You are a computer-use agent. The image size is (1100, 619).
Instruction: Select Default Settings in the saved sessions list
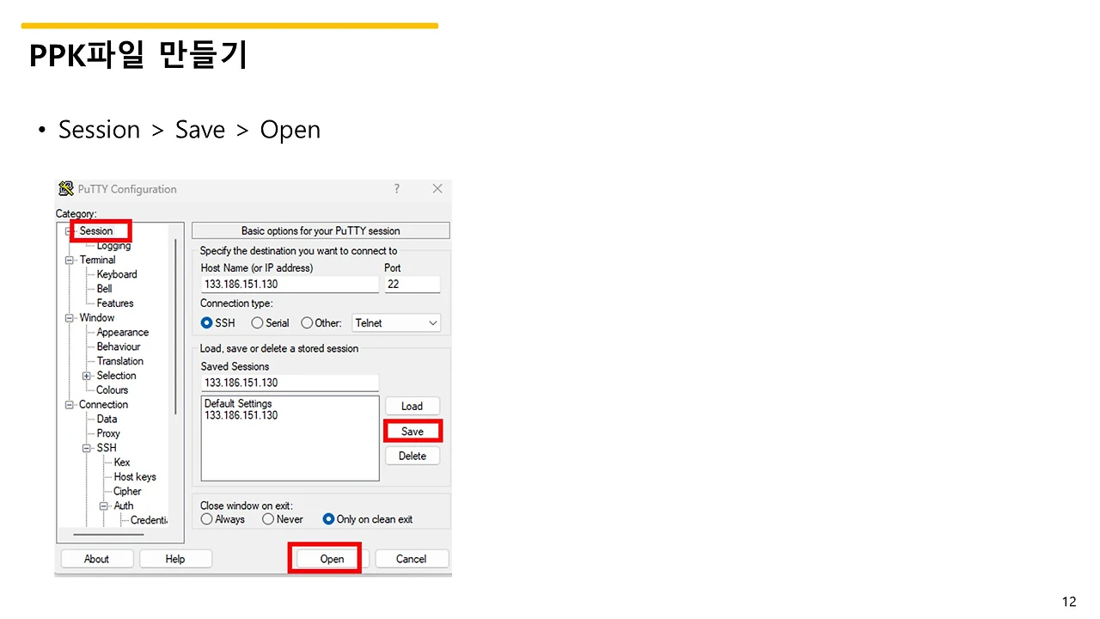[x=238, y=404]
